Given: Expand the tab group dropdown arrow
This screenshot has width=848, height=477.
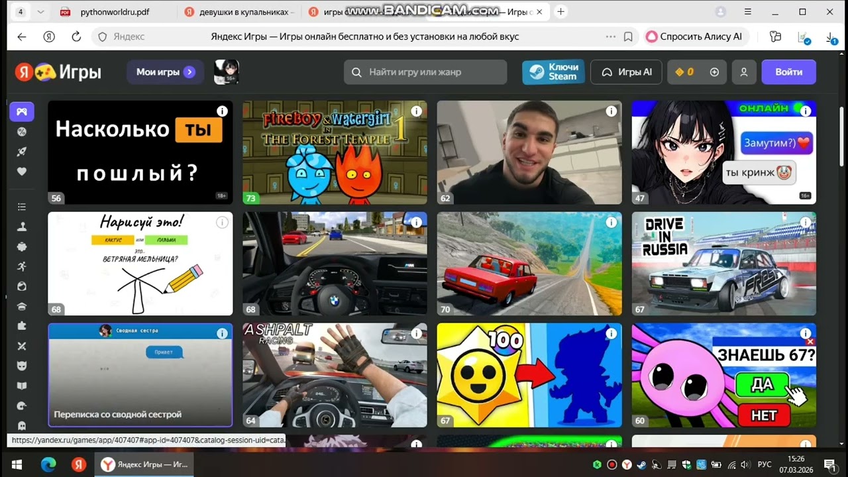Looking at the screenshot, I should pos(41,12).
